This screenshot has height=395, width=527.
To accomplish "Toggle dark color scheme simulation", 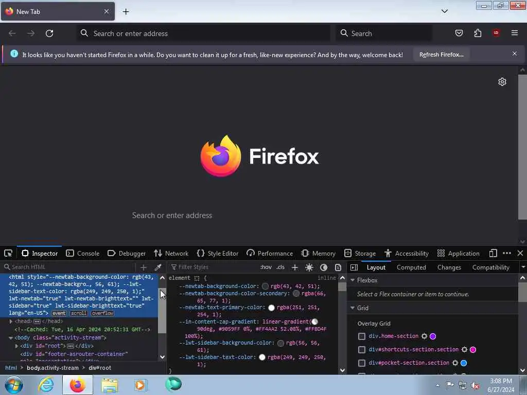I will click(x=324, y=267).
